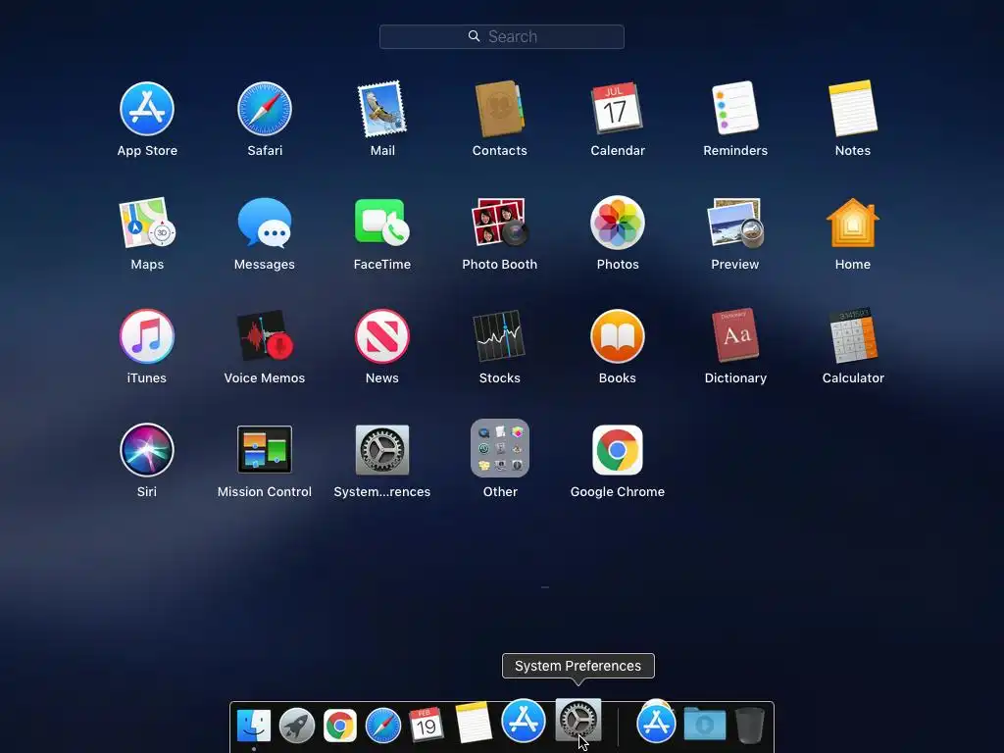This screenshot has height=753, width=1004.
Task: Open Mission Control
Action: [x=265, y=449]
